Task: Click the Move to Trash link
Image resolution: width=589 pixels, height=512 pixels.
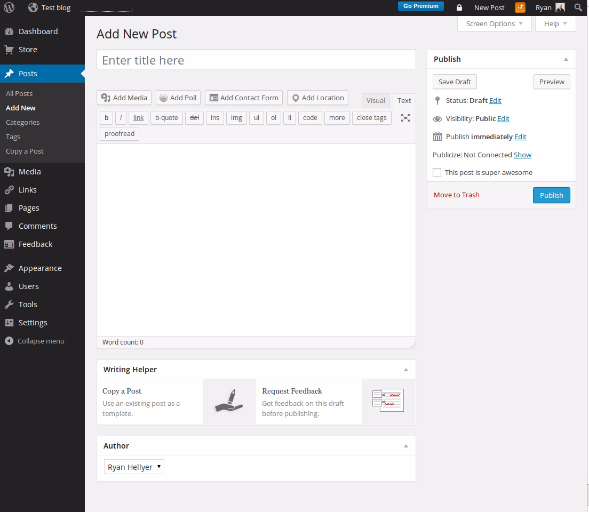Action: (456, 195)
